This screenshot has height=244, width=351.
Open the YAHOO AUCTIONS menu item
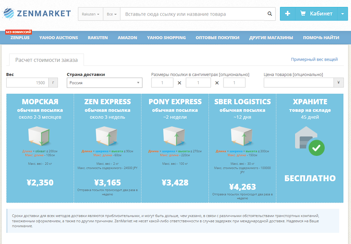[x=59, y=38]
